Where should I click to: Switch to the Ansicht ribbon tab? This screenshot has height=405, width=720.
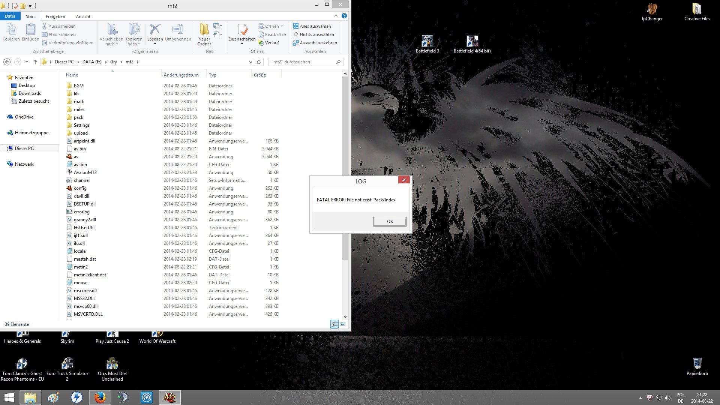click(x=83, y=16)
